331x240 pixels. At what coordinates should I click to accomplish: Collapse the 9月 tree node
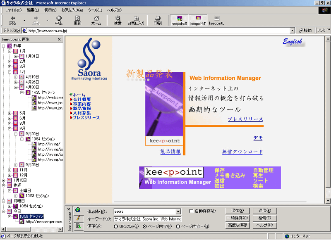pyautogui.click(x=10, y=128)
